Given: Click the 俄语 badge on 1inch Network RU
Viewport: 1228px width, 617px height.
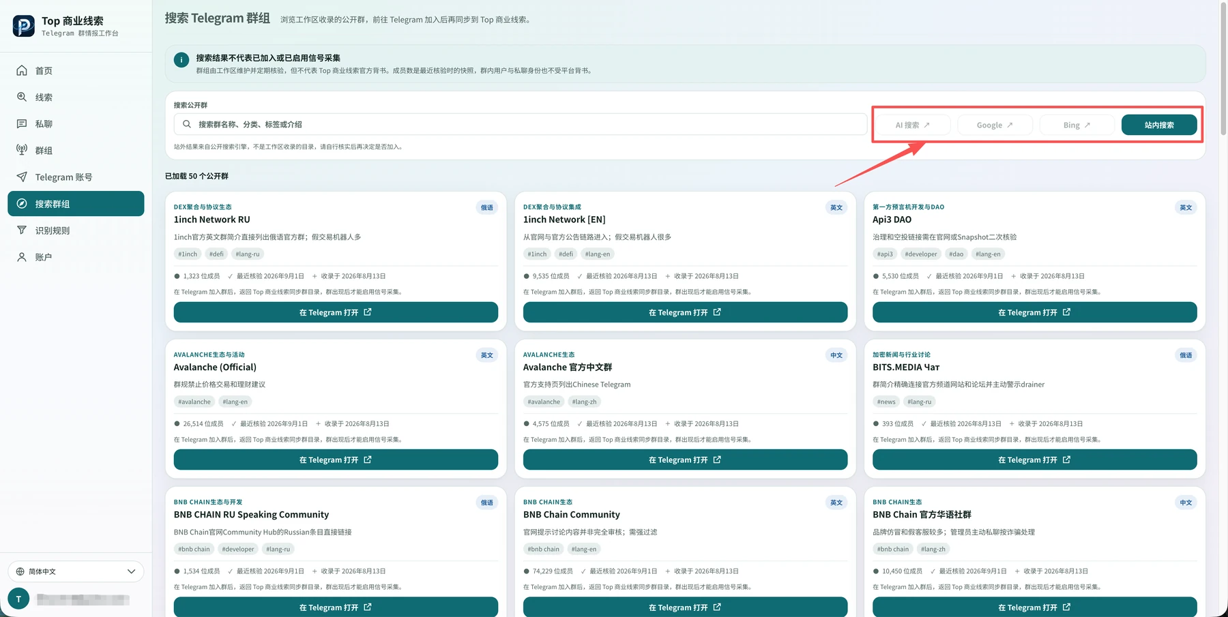Looking at the screenshot, I should coord(487,208).
